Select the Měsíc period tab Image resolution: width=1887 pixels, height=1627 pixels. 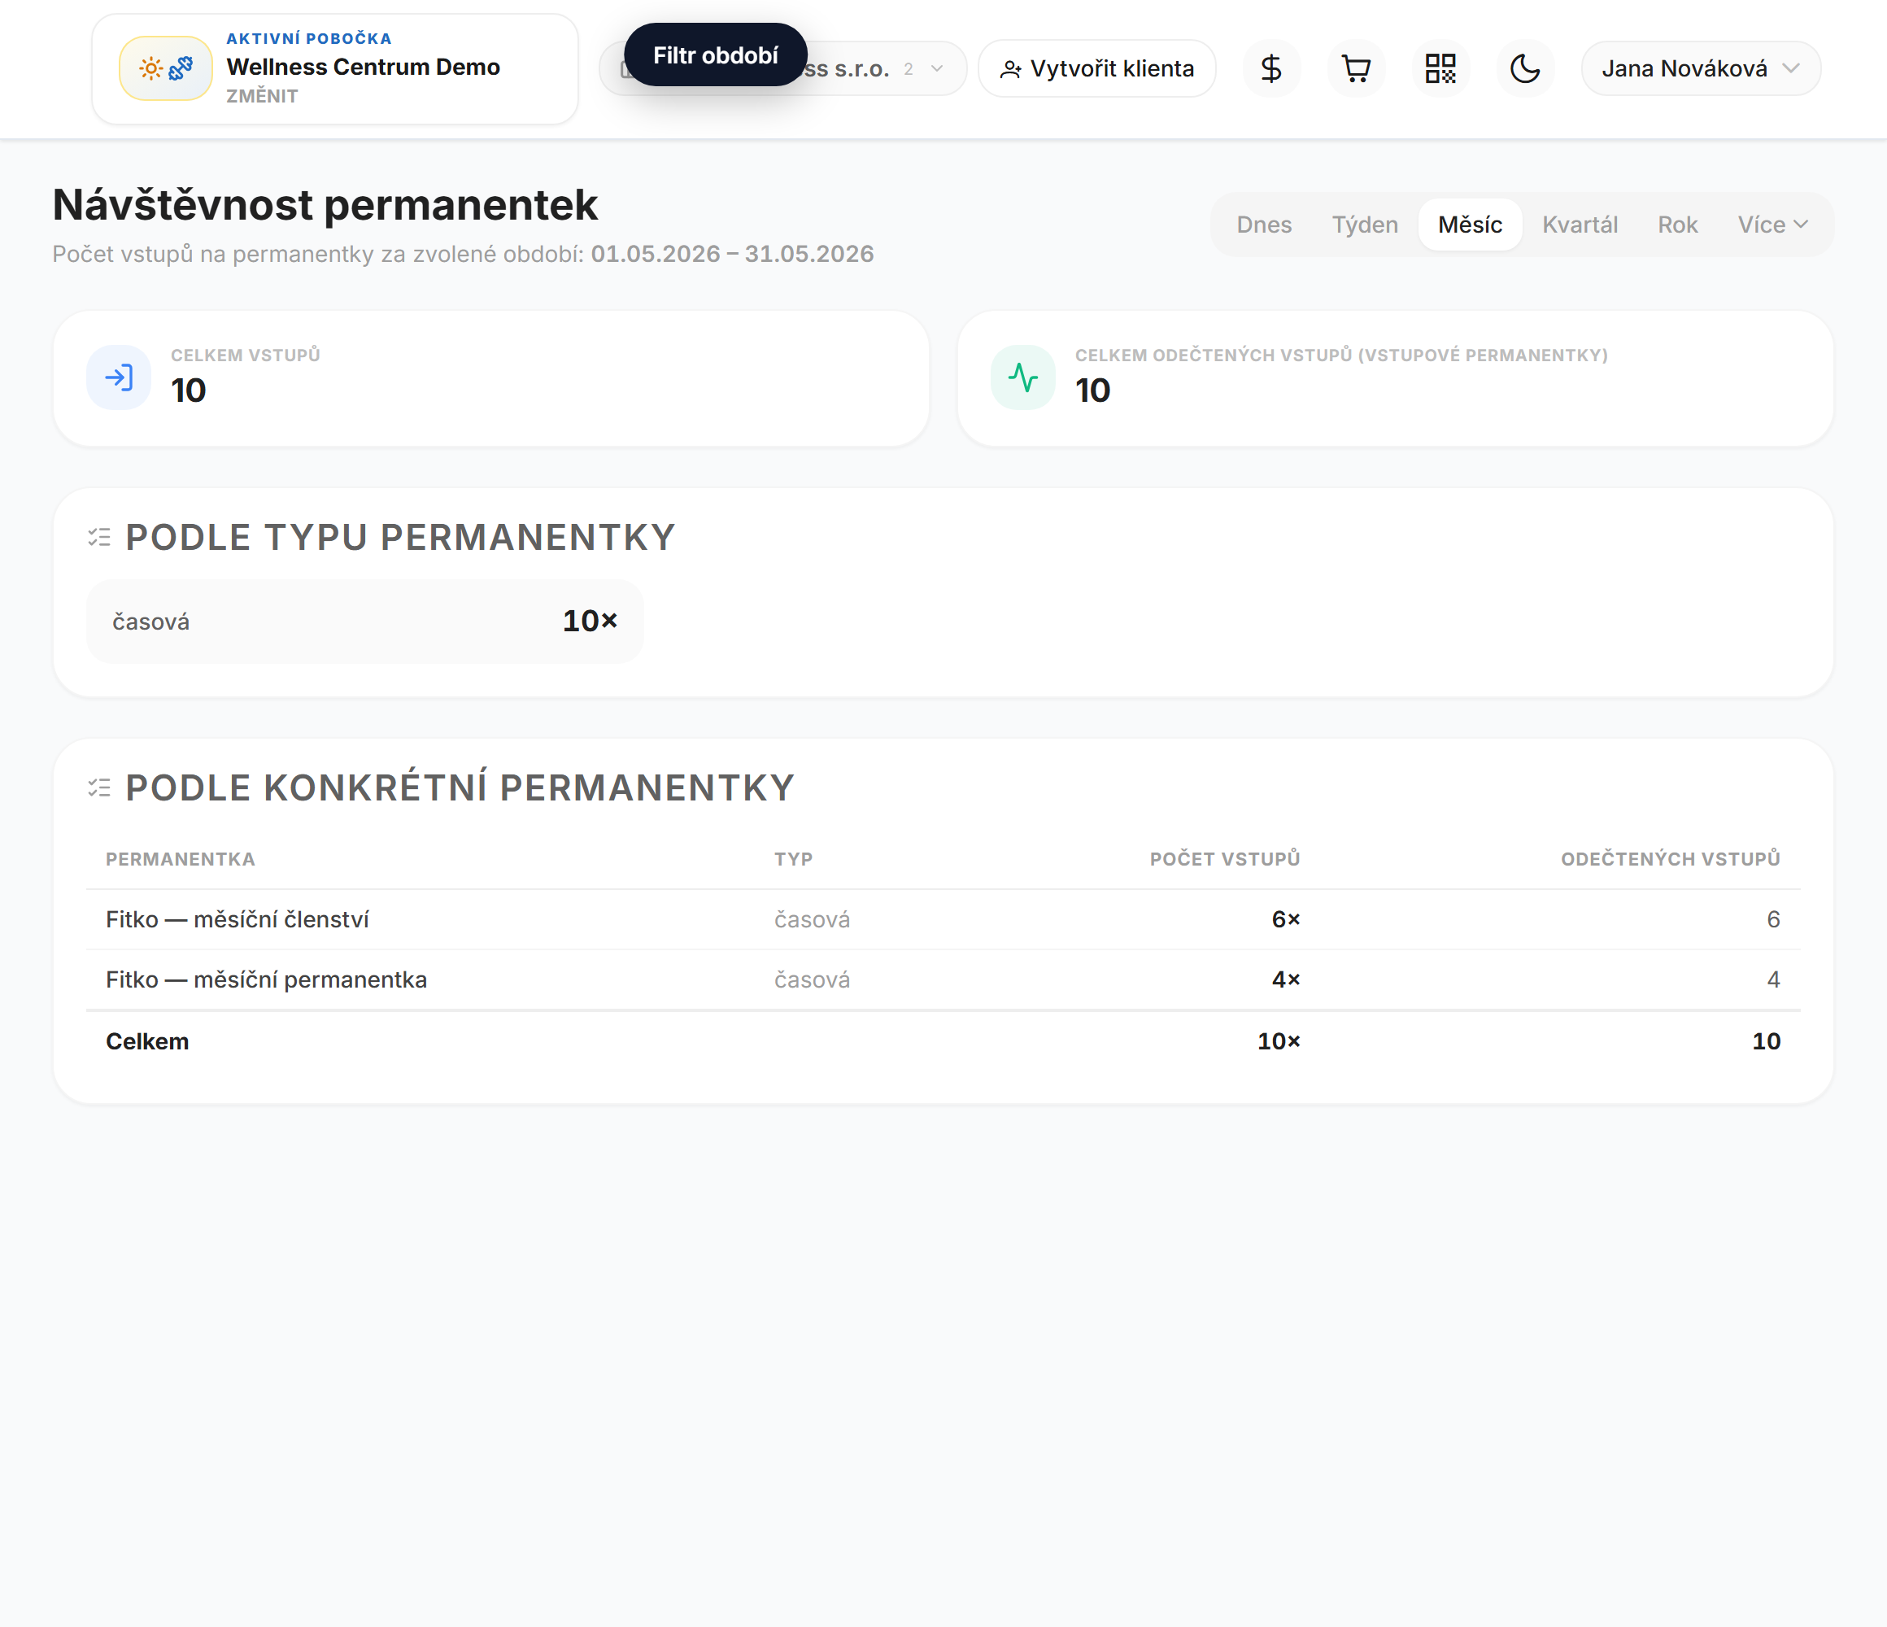pos(1470,225)
